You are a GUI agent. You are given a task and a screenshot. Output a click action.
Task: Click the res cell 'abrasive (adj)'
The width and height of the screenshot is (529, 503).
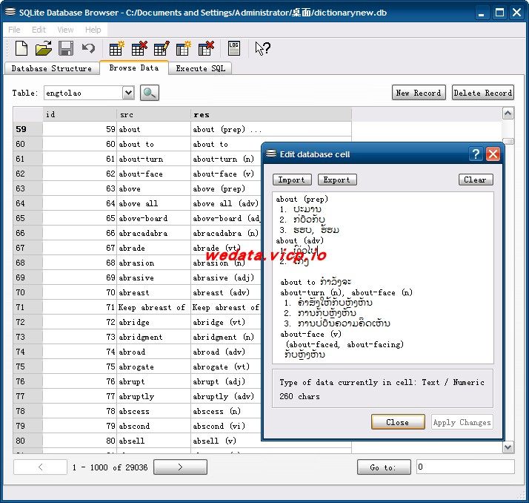coord(226,277)
